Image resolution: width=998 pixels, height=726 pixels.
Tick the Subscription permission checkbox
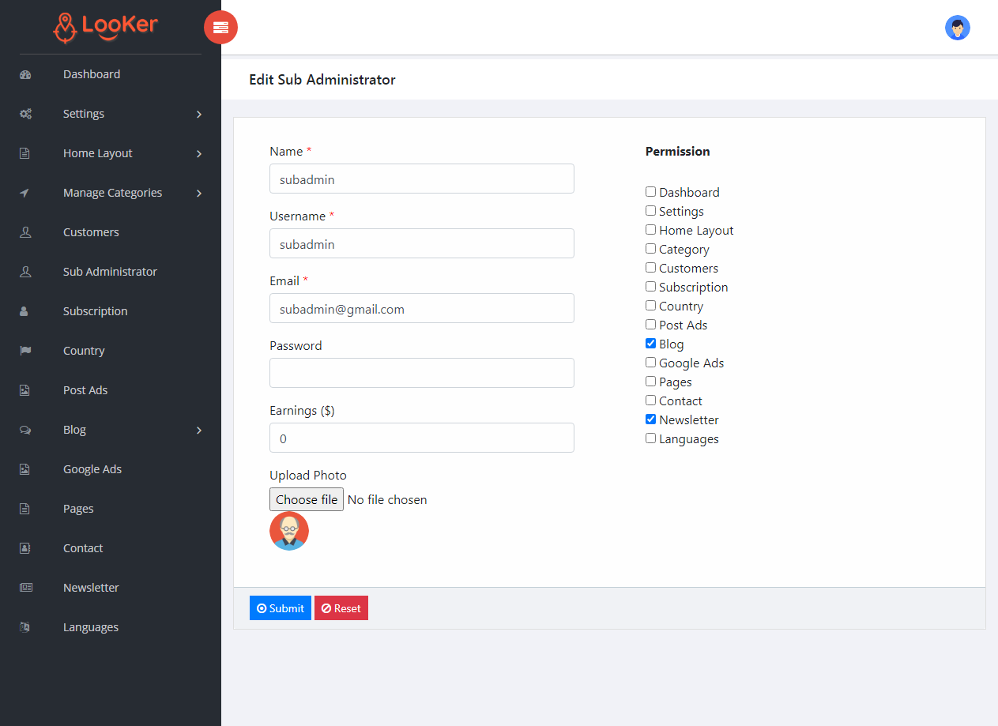pos(651,287)
